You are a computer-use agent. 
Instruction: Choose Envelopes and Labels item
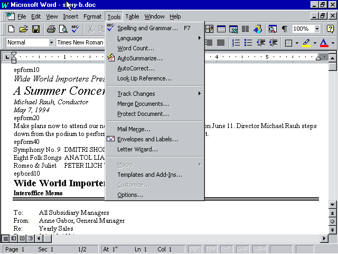pos(155,139)
